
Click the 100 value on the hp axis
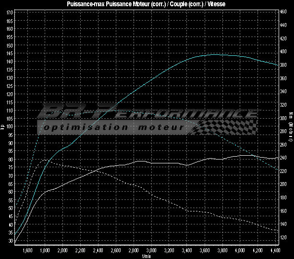point(10,126)
